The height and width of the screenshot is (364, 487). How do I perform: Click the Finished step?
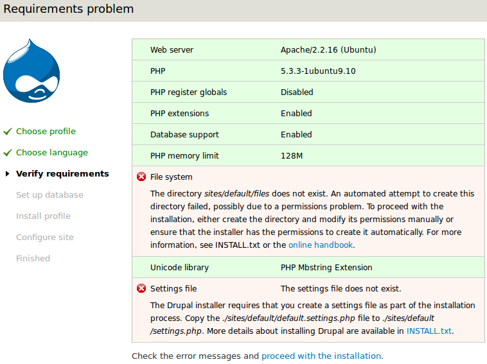coord(33,259)
